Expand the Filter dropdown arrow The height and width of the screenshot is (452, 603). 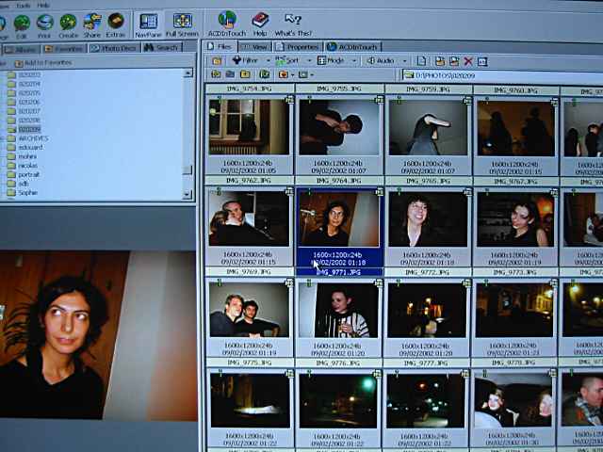tap(268, 60)
